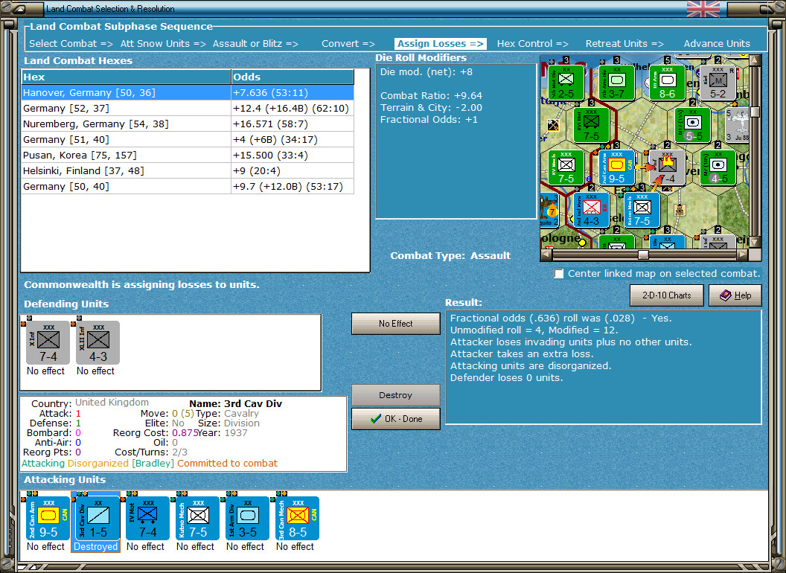This screenshot has height=573, width=786.
Task: Click the minimap scroll right arrow
Action: [x=743, y=255]
